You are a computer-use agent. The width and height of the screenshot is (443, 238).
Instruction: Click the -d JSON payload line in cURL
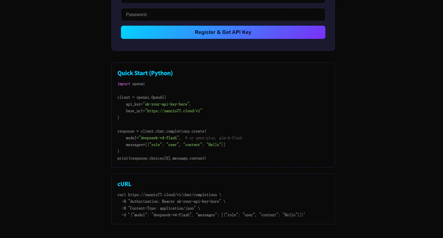pos(213,215)
